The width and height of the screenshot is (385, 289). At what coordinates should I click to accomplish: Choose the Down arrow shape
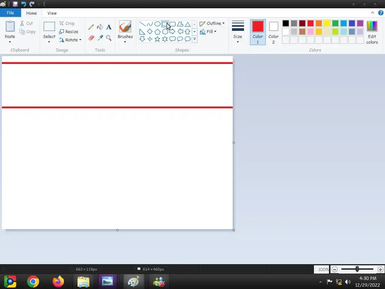click(x=142, y=39)
